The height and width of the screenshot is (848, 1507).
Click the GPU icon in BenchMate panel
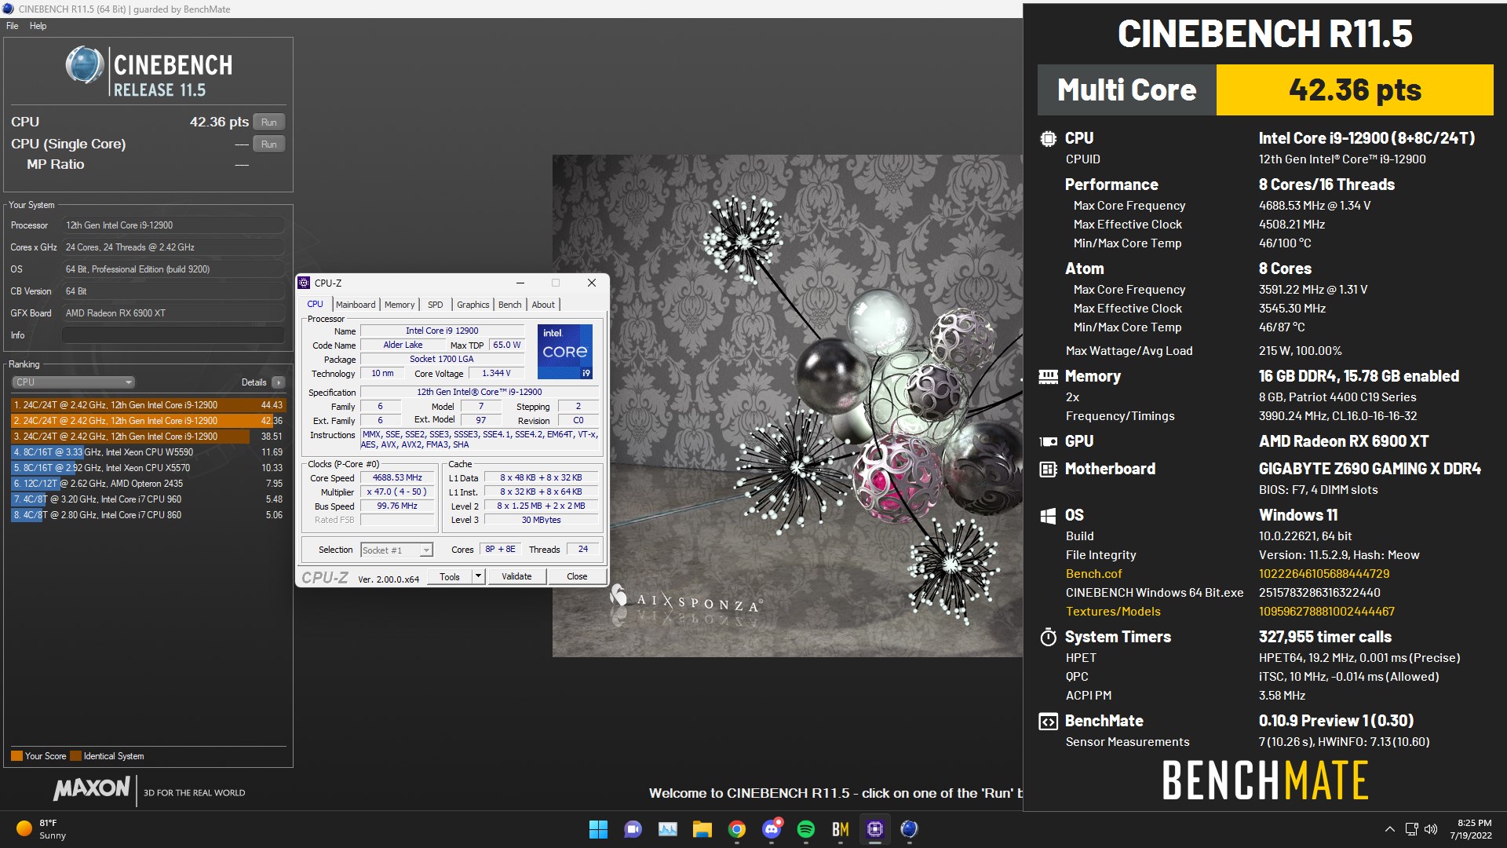[x=1048, y=441]
